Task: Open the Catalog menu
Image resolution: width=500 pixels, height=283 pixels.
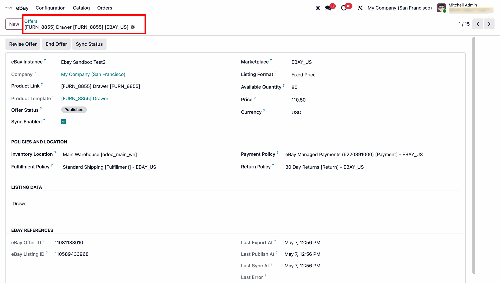Action: point(81,8)
